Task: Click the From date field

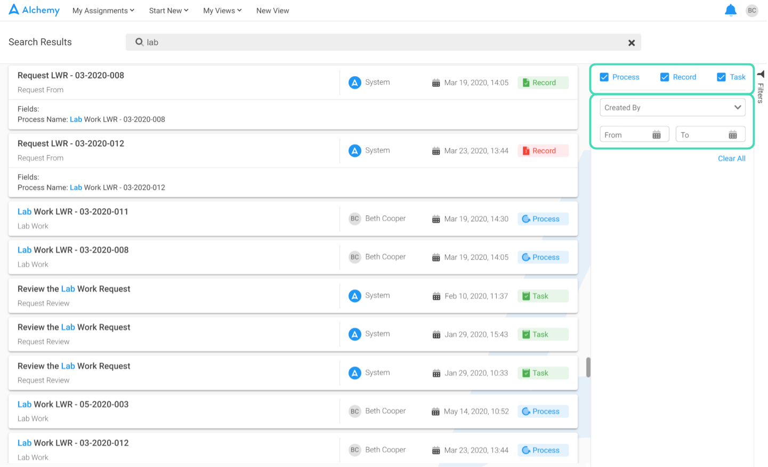Action: (x=634, y=134)
